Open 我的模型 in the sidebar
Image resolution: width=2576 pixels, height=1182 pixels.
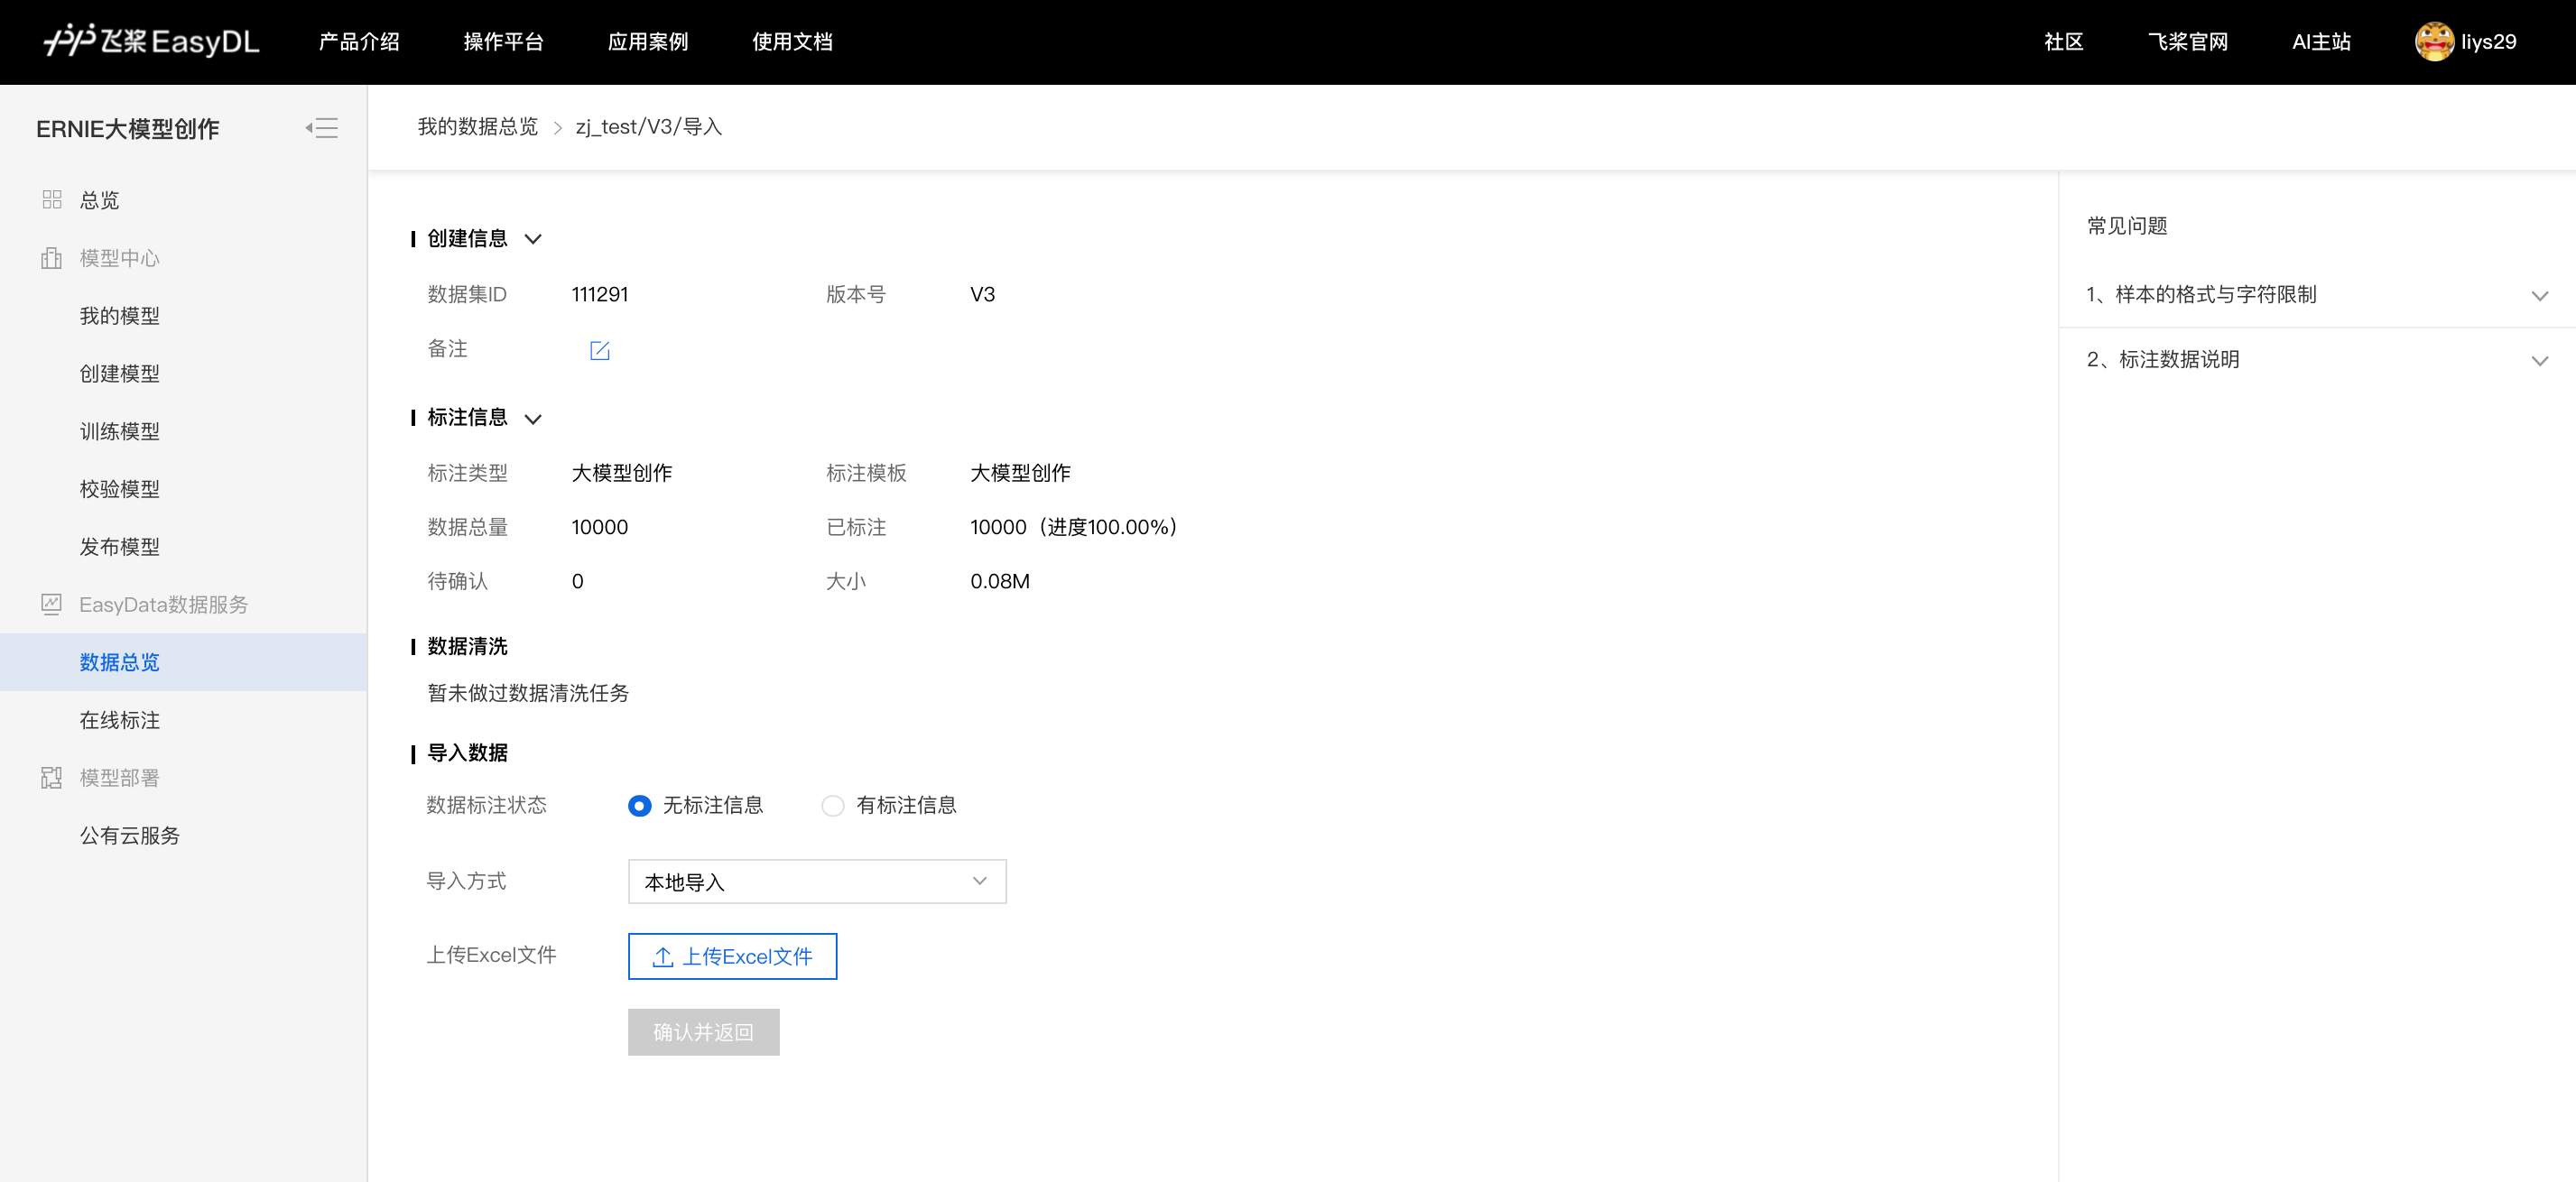click(119, 316)
